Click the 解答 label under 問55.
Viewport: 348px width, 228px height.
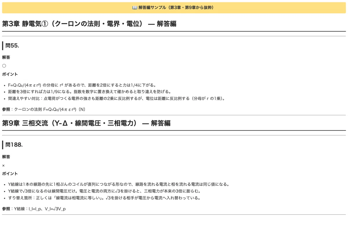click(x=6, y=58)
